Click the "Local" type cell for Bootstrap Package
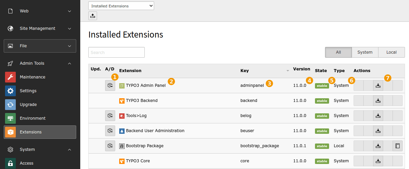 pyautogui.click(x=339, y=146)
